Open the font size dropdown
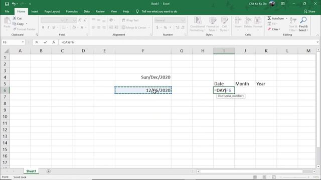321x180 pixels. [74, 20]
